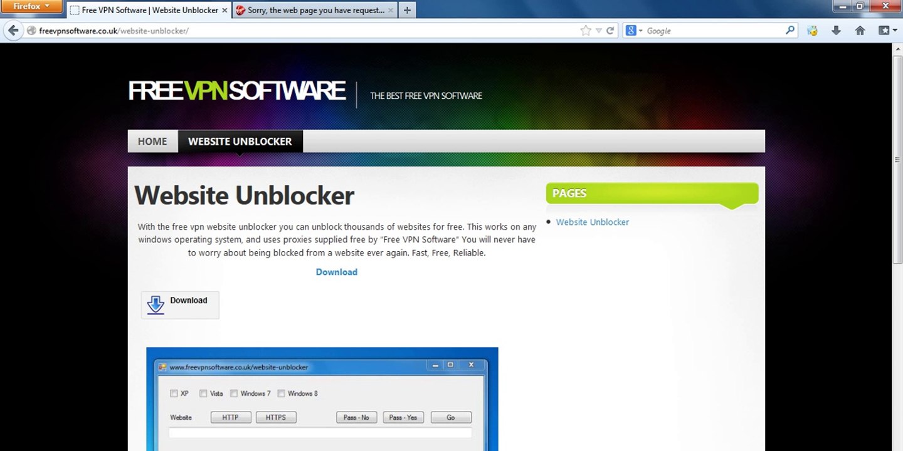Expand the URL history dropdown arrow
Image resolution: width=903 pixels, height=451 pixels.
pos(598,31)
